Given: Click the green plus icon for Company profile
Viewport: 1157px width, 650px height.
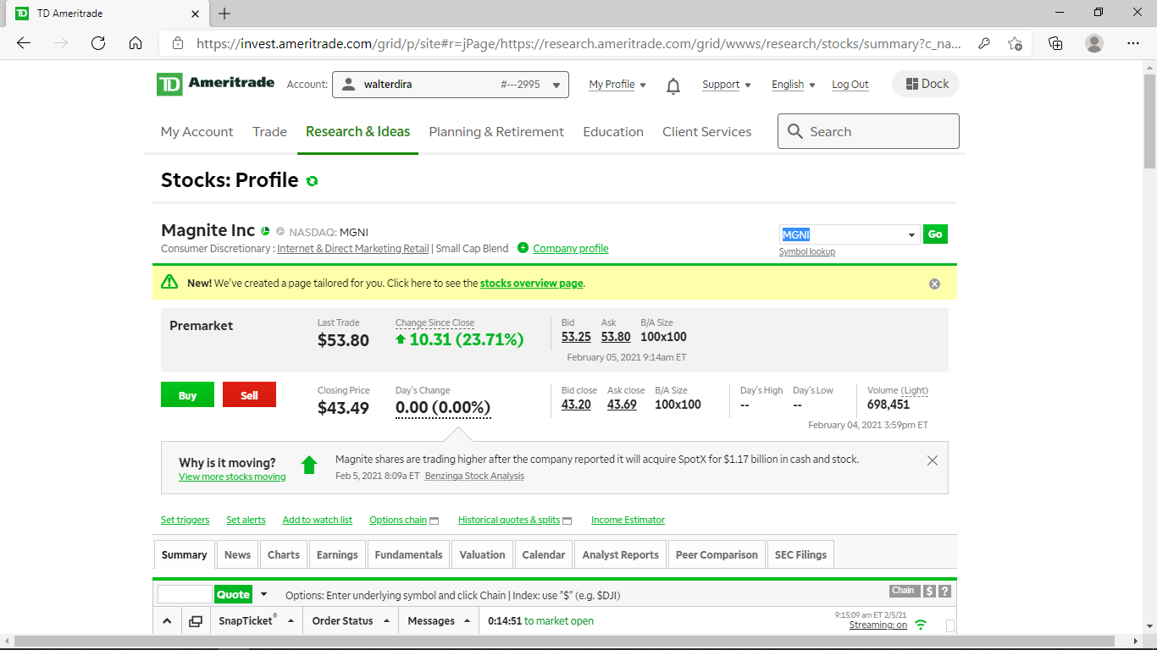Looking at the screenshot, I should [x=523, y=248].
